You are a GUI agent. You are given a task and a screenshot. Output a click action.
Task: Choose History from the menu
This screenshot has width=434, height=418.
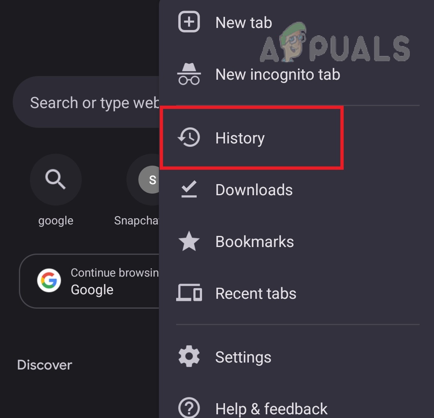tap(240, 138)
